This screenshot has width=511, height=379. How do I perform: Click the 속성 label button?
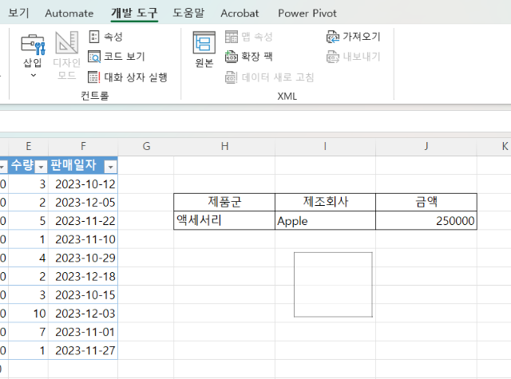click(113, 37)
